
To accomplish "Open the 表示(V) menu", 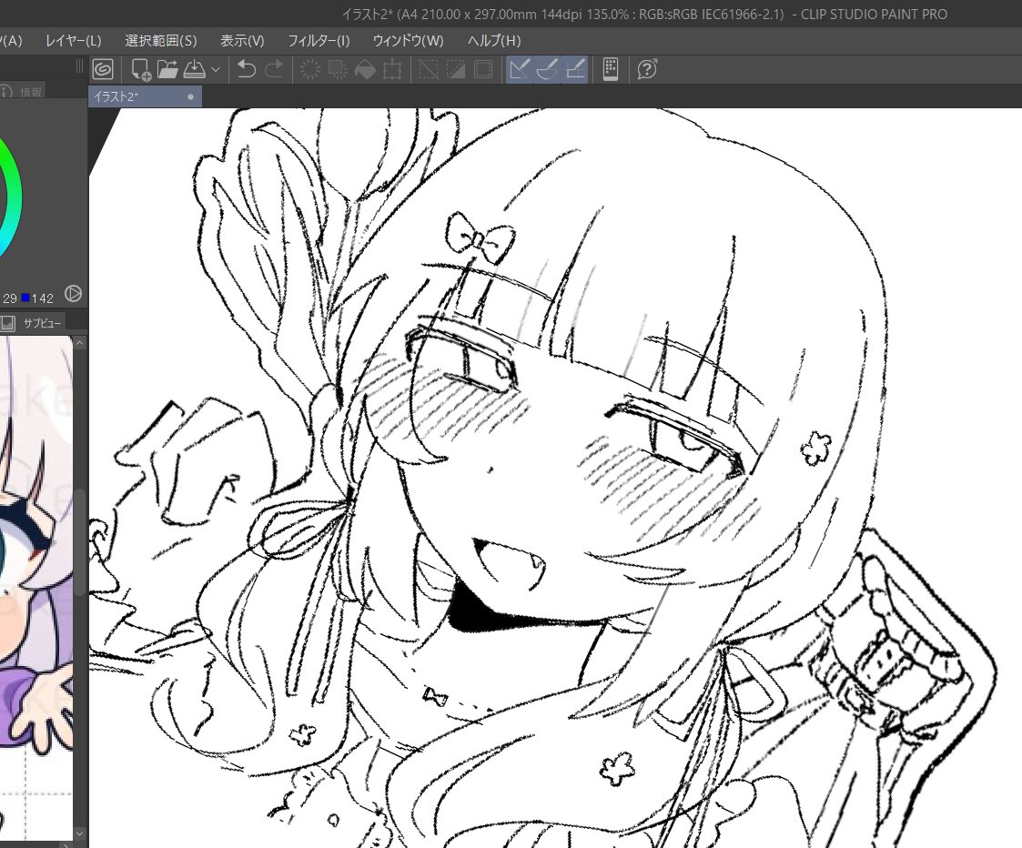I will (242, 40).
